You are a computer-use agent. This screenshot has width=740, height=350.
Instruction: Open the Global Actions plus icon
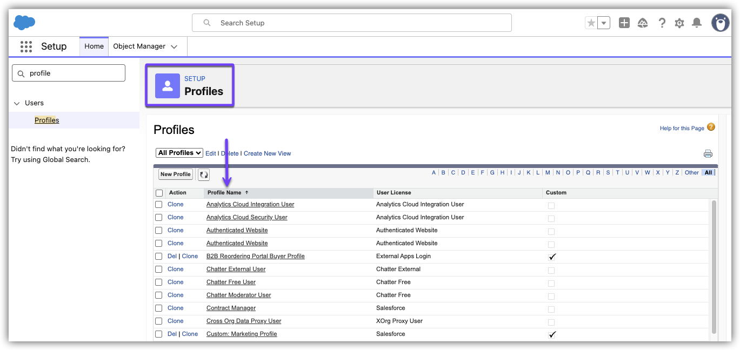click(x=624, y=23)
